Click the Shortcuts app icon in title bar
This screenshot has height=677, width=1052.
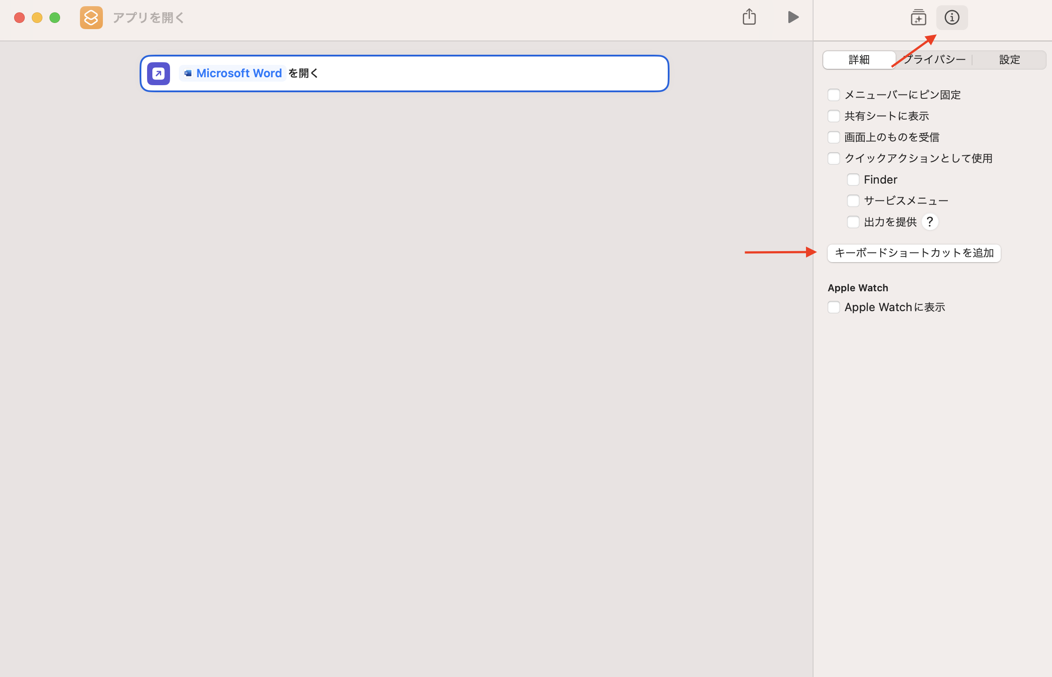point(91,18)
